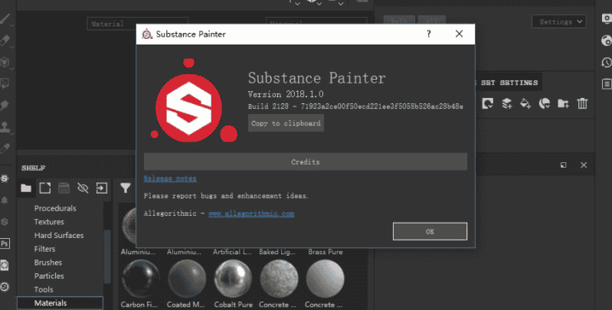Click the bell notification icon in left sidebar

pyautogui.click(x=5, y=200)
